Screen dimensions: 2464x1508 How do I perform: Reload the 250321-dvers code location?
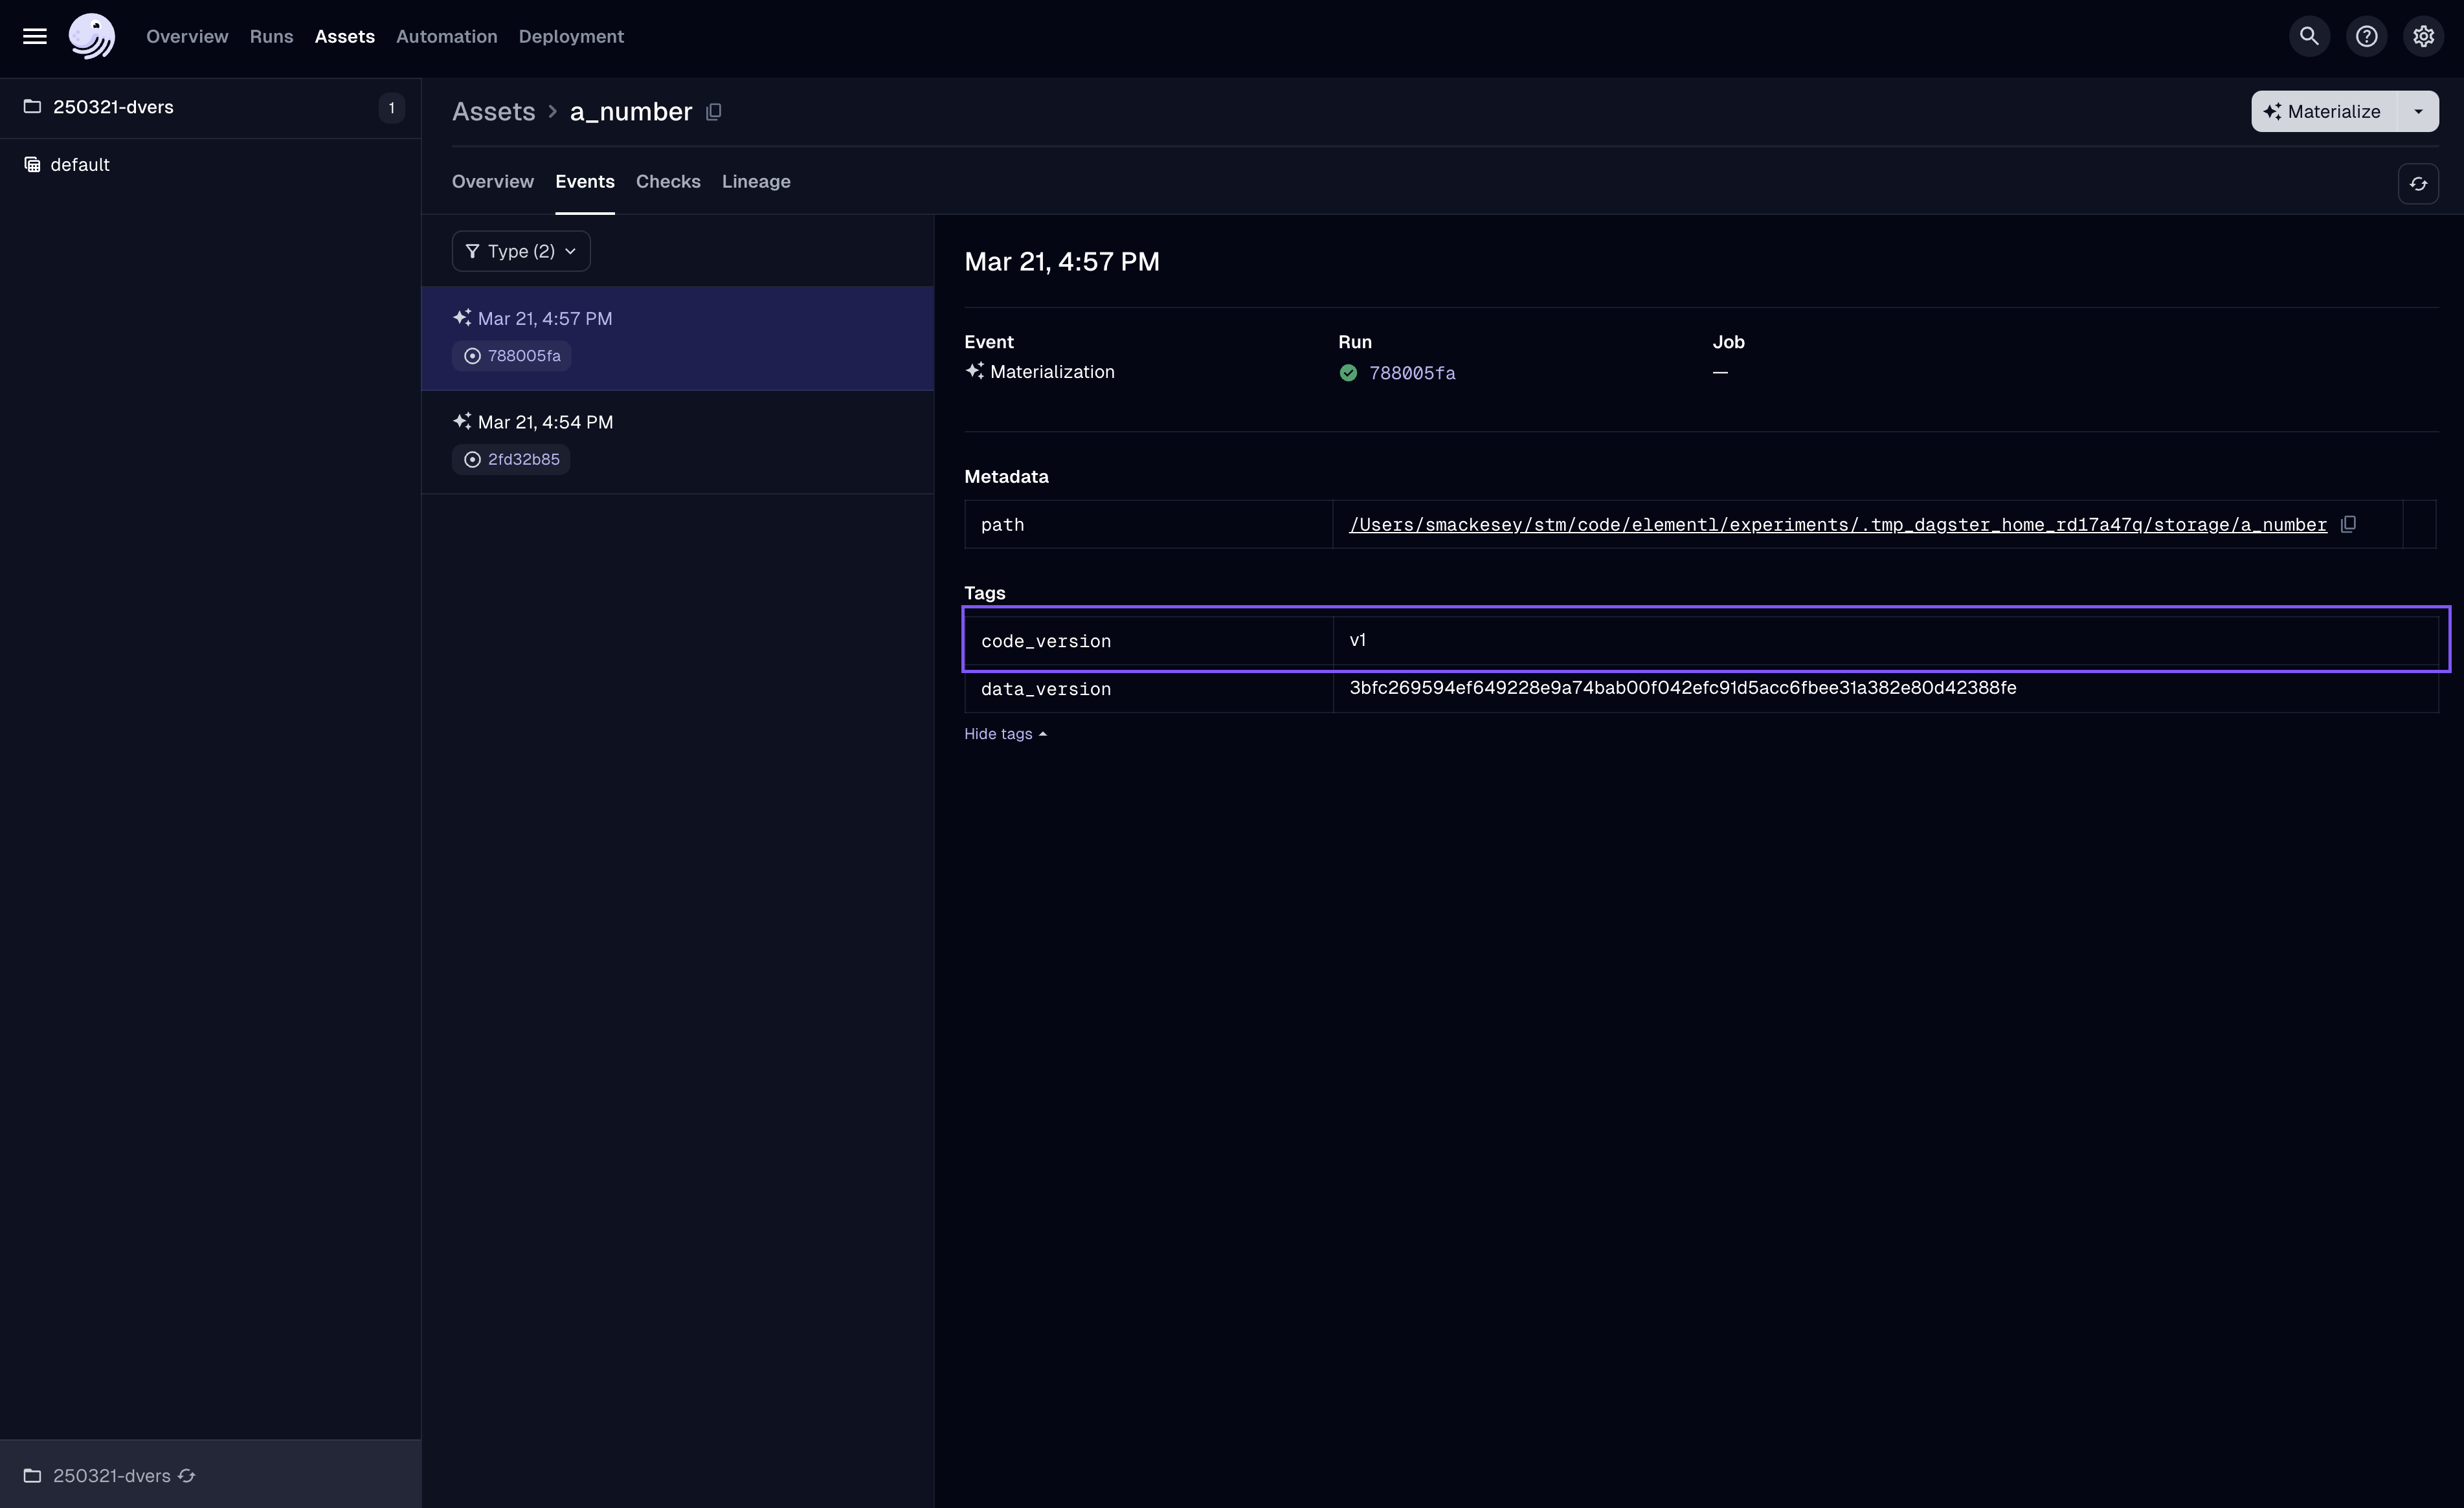tap(187, 1476)
